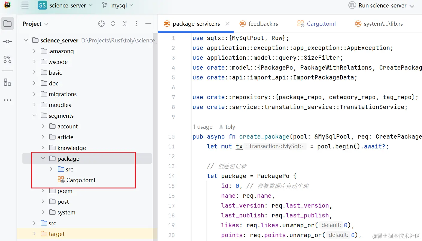Close the package_service.rs tab

227,24
